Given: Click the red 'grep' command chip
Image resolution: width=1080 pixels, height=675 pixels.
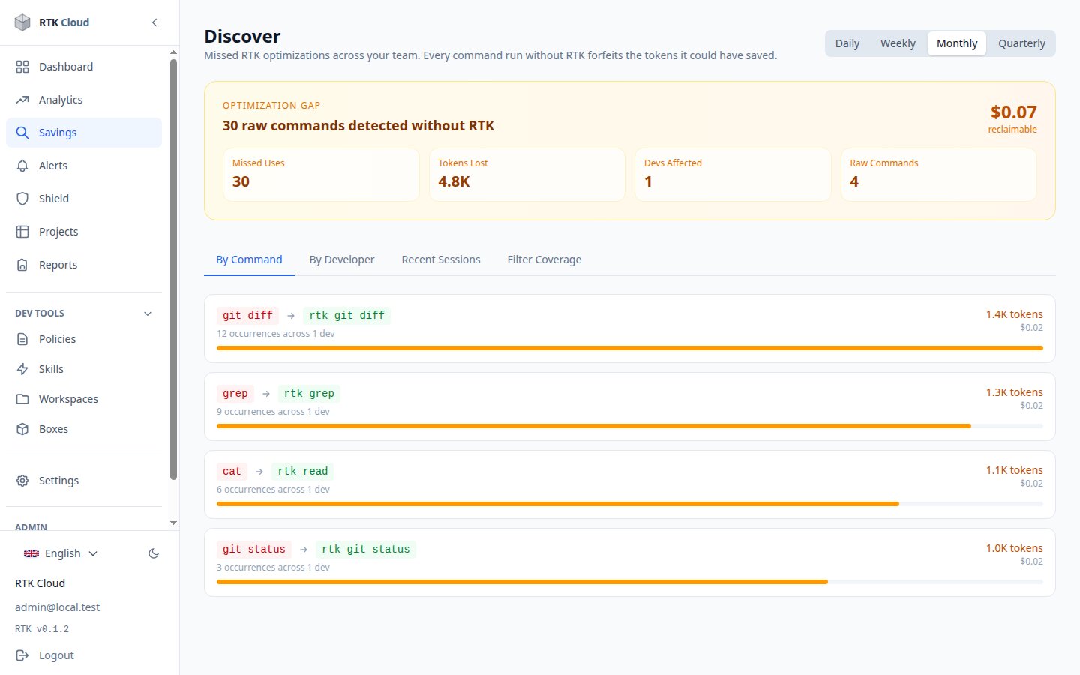Looking at the screenshot, I should pos(235,394).
